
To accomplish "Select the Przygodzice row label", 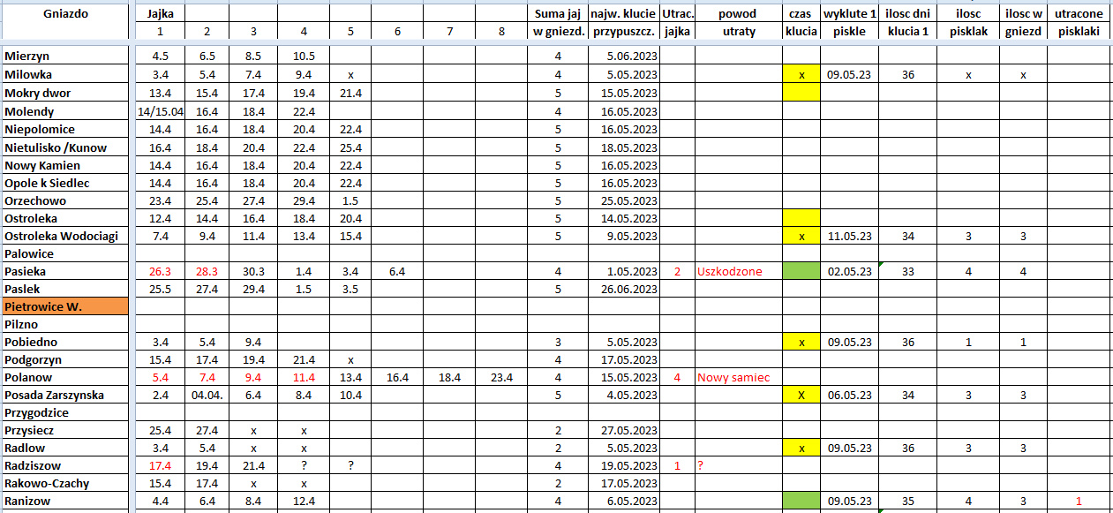I will click(x=65, y=412).
